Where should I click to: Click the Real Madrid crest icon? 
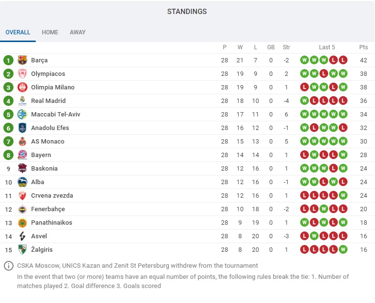pyautogui.click(x=22, y=101)
